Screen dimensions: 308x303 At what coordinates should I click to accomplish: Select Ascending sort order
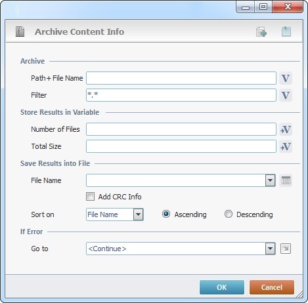click(166, 214)
